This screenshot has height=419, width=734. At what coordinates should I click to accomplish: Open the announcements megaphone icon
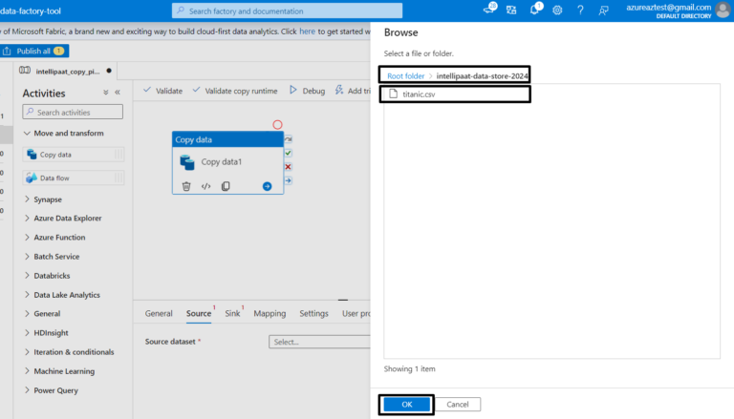point(489,9)
